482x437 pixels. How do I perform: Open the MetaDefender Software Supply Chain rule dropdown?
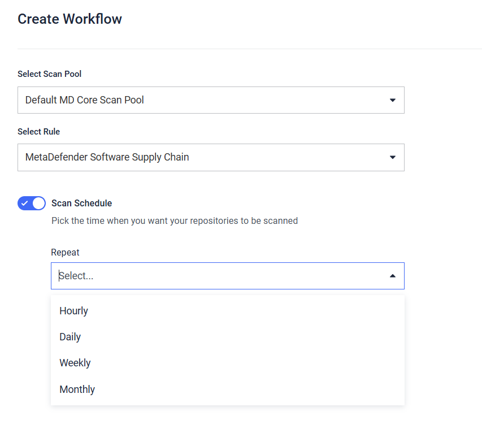[x=211, y=158]
